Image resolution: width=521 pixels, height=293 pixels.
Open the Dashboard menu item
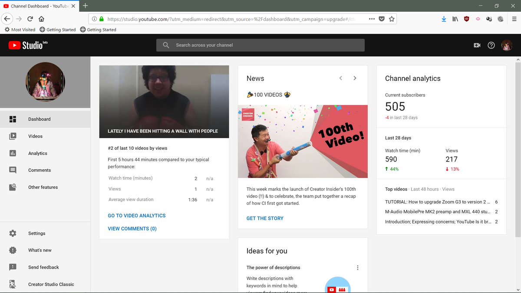(45, 119)
